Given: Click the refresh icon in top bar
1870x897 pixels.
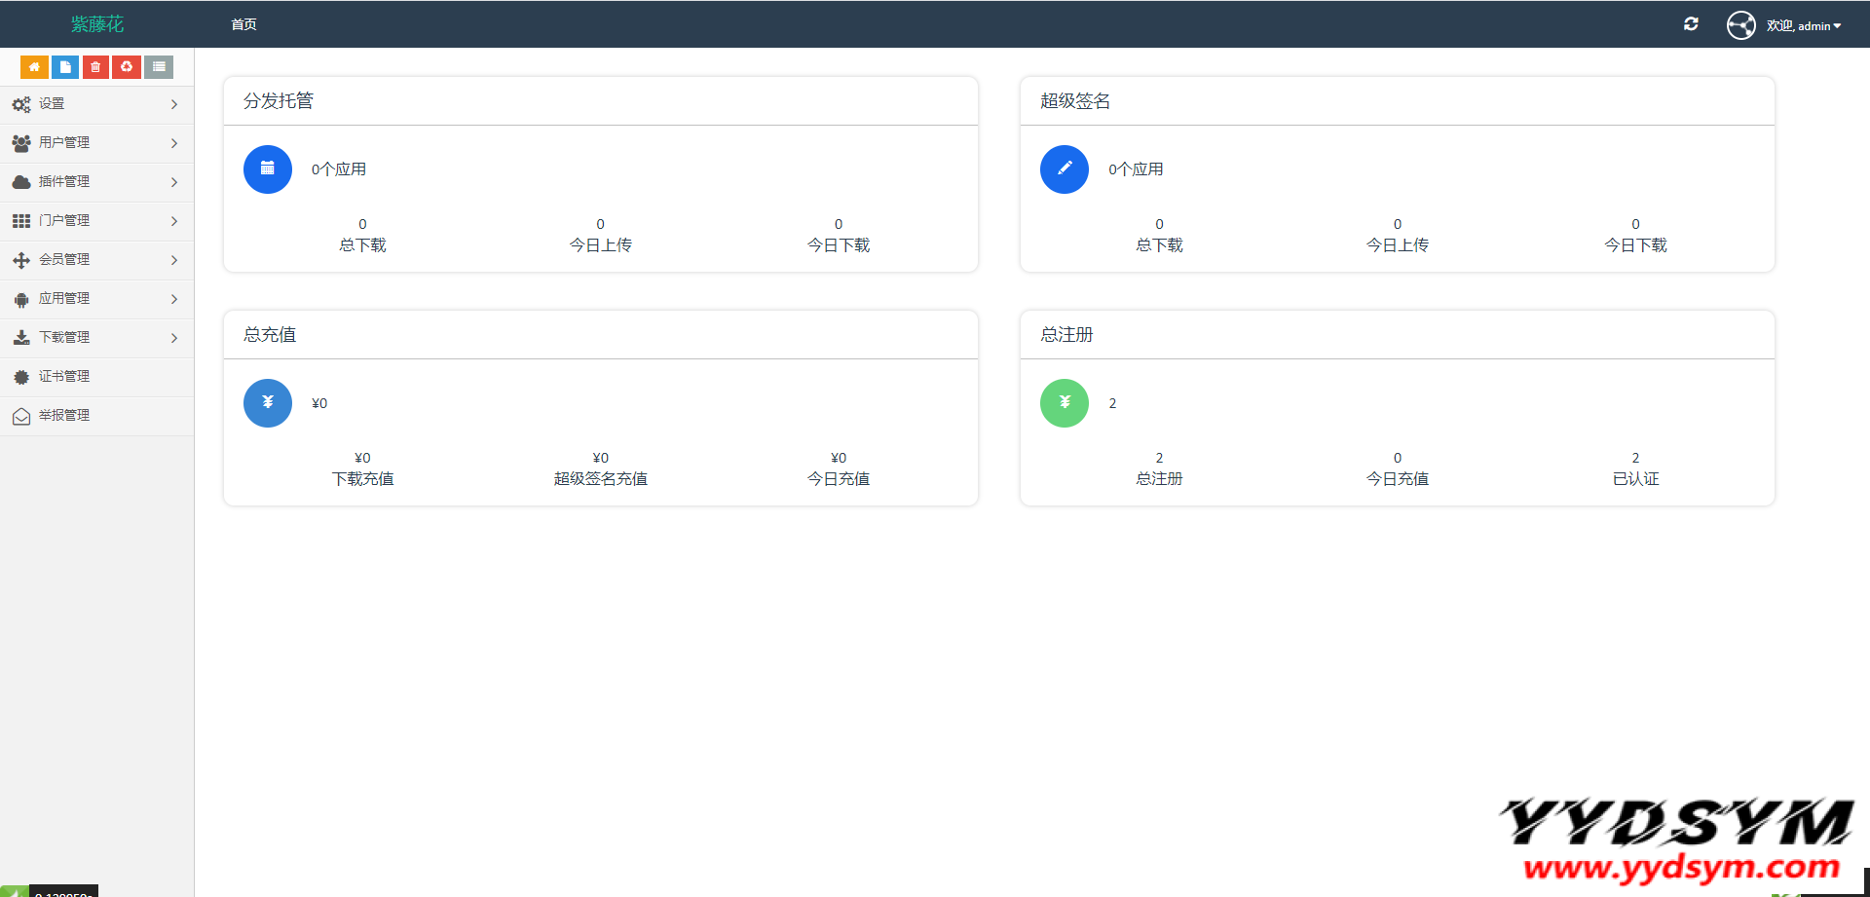Looking at the screenshot, I should pyautogui.click(x=1691, y=24).
